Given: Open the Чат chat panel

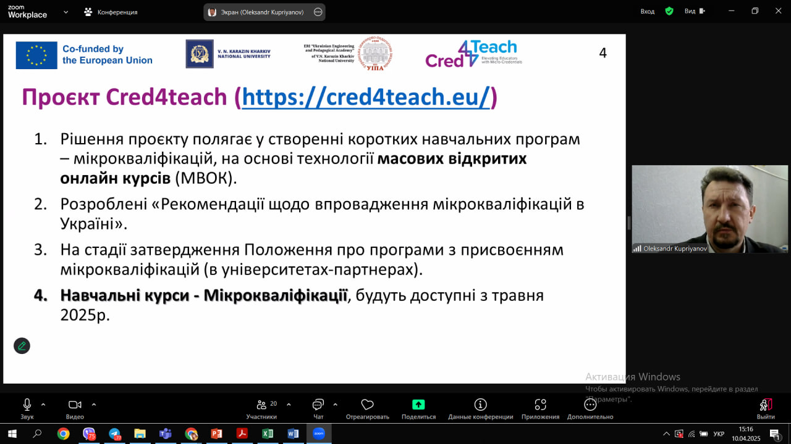Looking at the screenshot, I should (318, 409).
